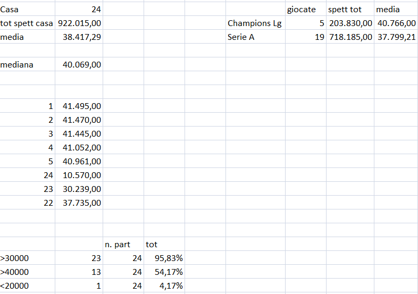Select the mediana label cell
The width and height of the screenshot is (418, 294).
[28, 65]
